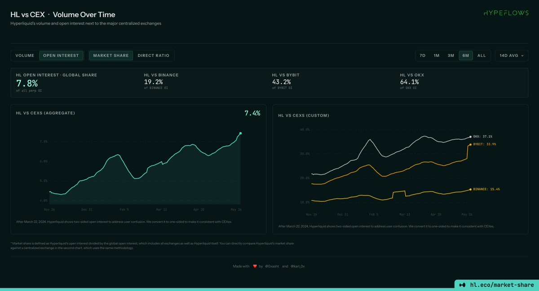The height and width of the screenshot is (291, 539).
Task: Open the @karl_0x profile link
Action: (298, 266)
